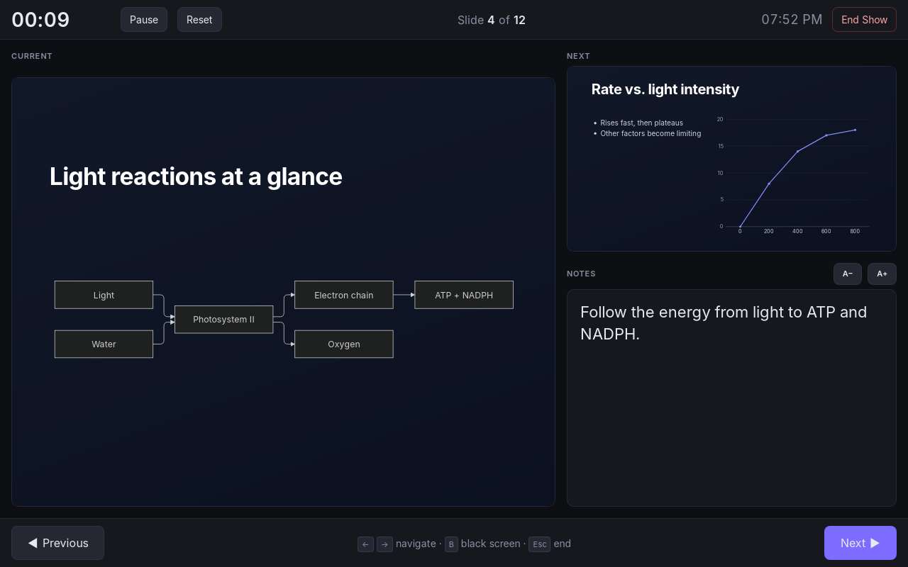Click the slide title Light reactions at a glance
The height and width of the screenshot is (567, 908).
[196, 176]
